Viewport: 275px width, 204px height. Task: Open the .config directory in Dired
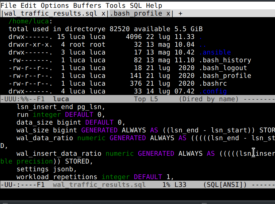pyautogui.click(x=213, y=91)
